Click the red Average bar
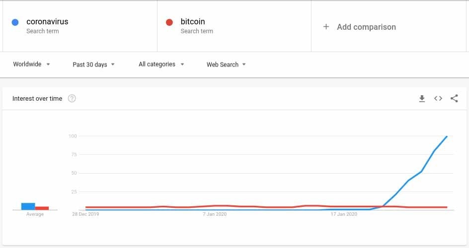Image resolution: width=469 pixels, height=248 pixels. click(42, 208)
